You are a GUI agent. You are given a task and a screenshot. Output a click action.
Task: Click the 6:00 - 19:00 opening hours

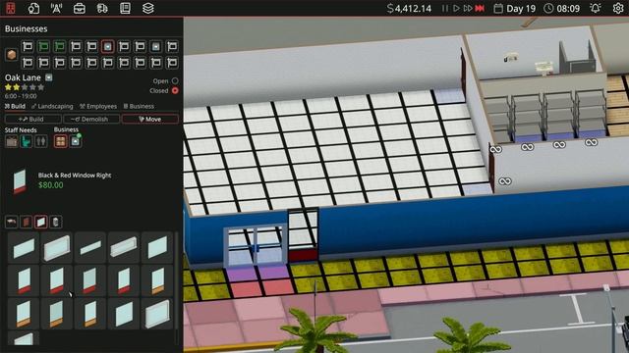pos(21,96)
